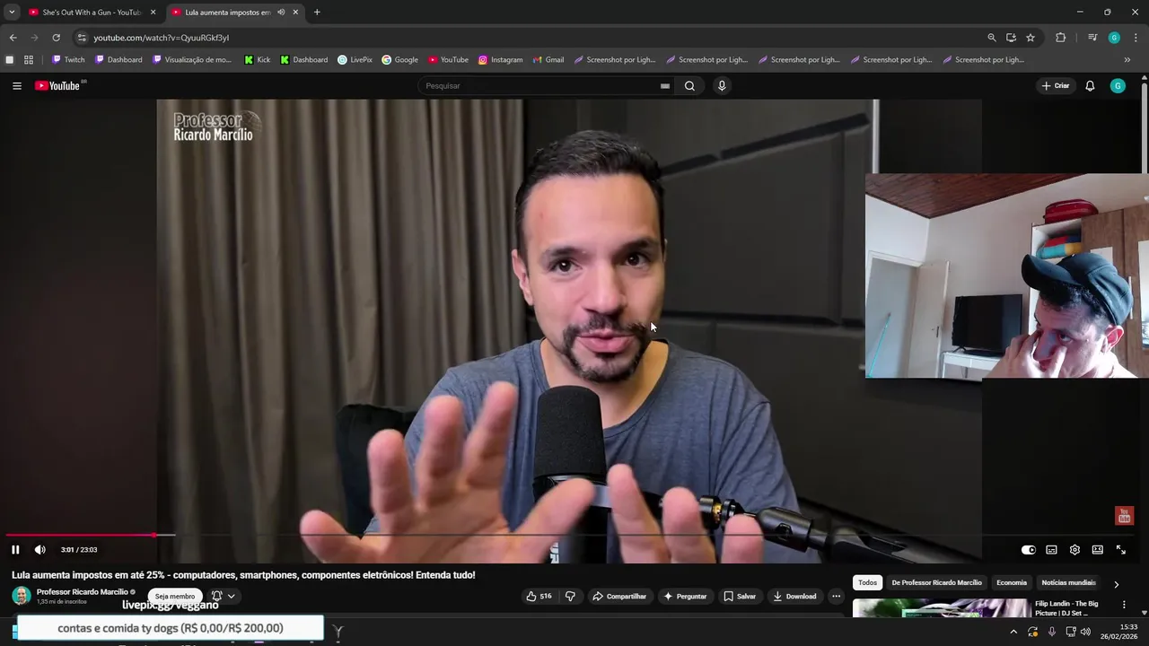Submit search with magnifier button

point(689,86)
